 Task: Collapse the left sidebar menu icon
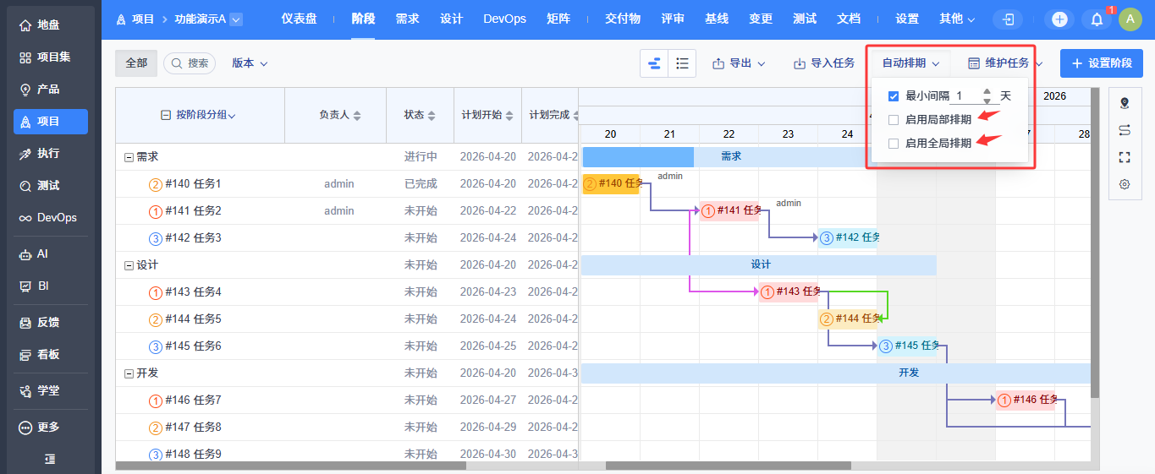click(50, 459)
